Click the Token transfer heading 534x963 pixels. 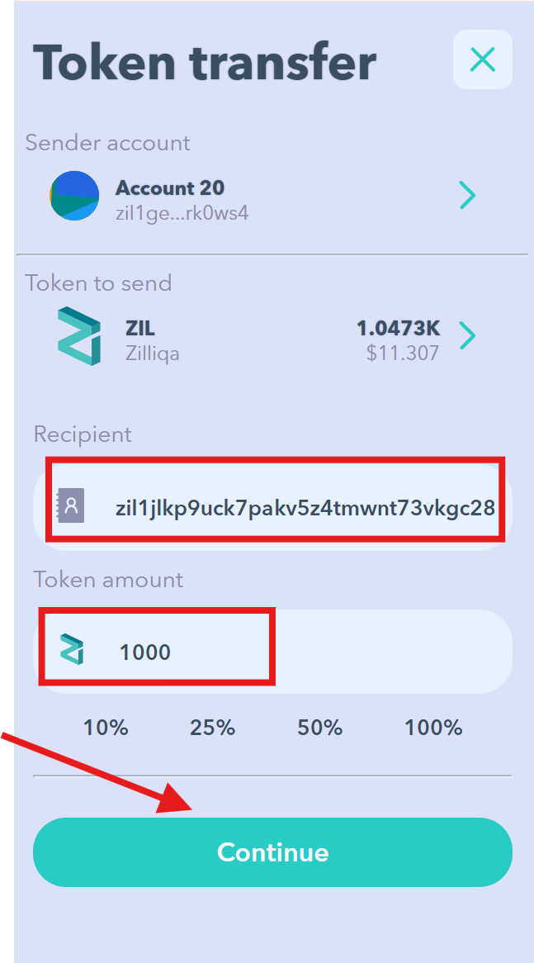(x=205, y=63)
